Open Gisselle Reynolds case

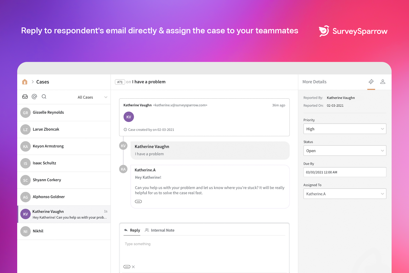tap(64, 113)
